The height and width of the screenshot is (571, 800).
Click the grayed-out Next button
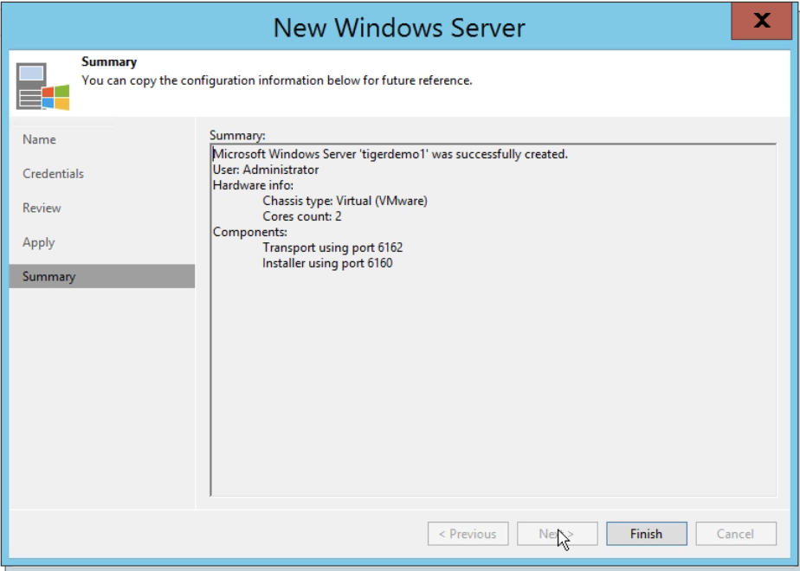pos(558,534)
